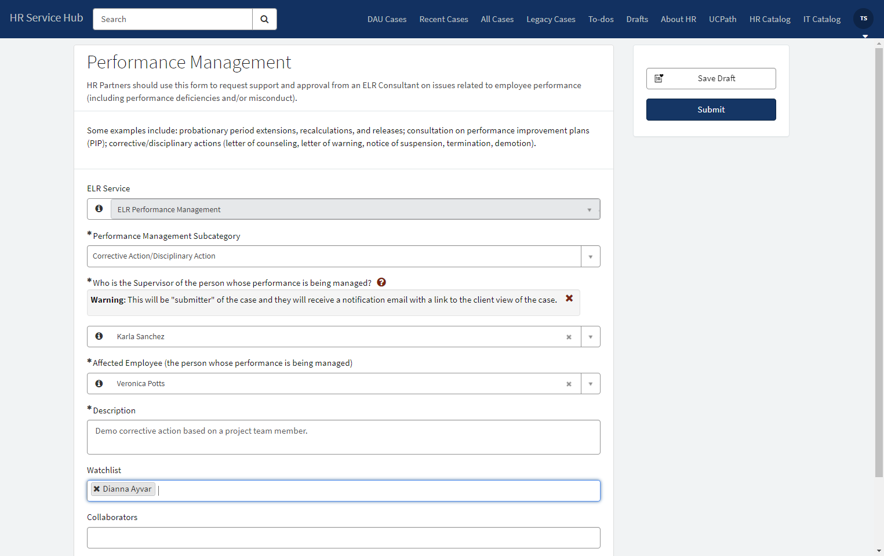Go to To-dos

[x=601, y=19]
